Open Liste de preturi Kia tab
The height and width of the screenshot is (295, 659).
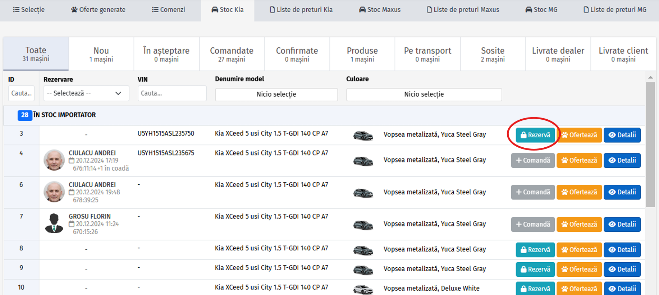[x=301, y=10]
